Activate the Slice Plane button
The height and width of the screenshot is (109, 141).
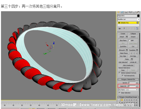(x=123, y=40)
